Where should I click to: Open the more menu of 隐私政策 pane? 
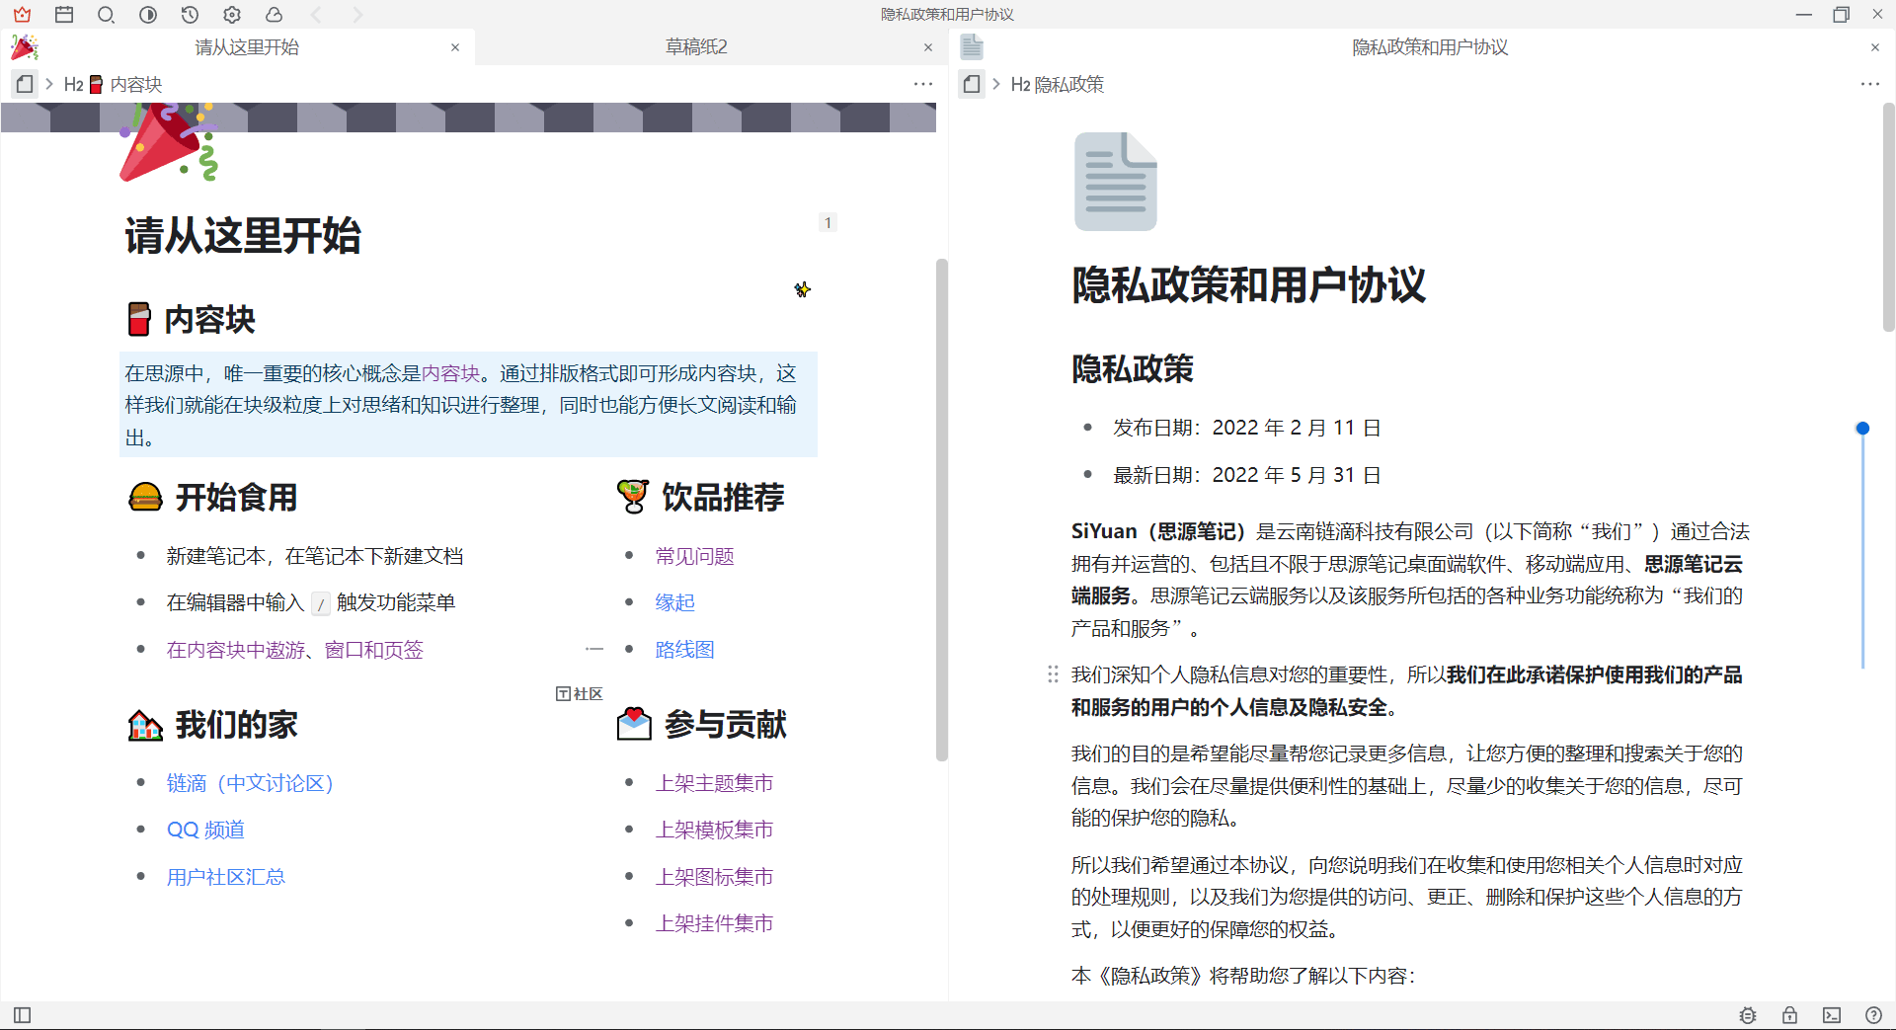[x=1871, y=84]
